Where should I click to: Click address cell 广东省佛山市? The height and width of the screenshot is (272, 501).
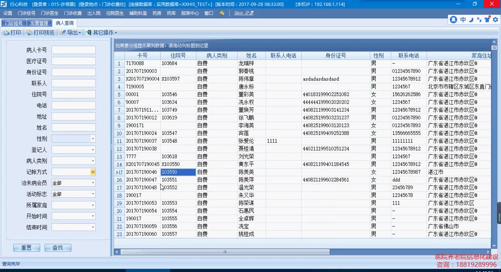coord(443,226)
